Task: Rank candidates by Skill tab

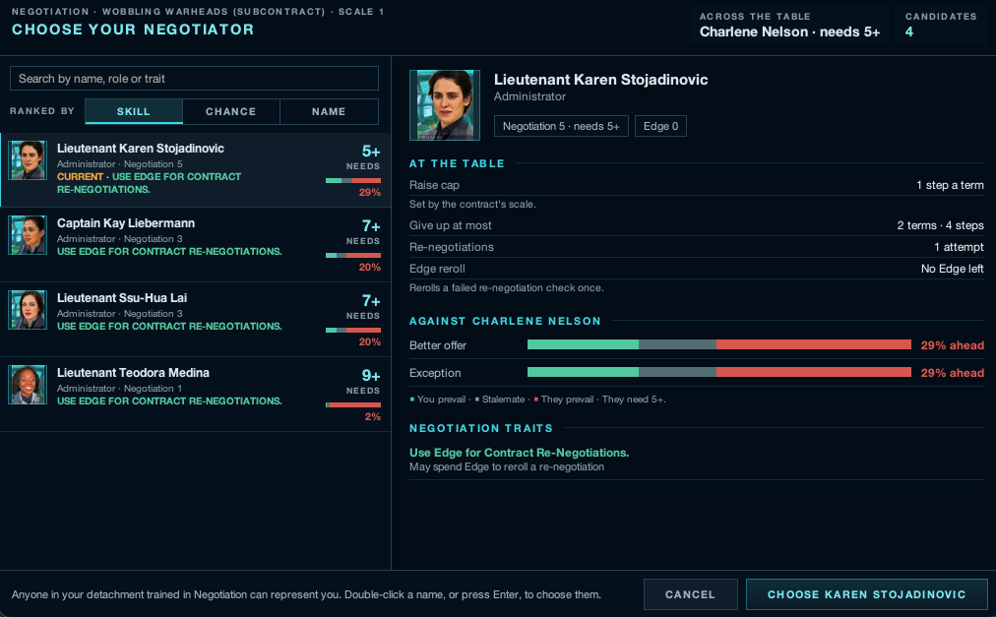Action: point(134,111)
